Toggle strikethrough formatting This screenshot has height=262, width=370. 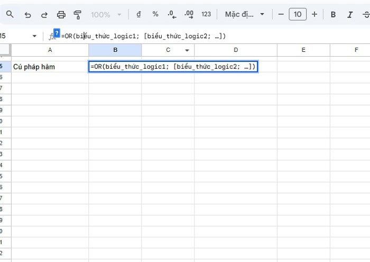365,14
